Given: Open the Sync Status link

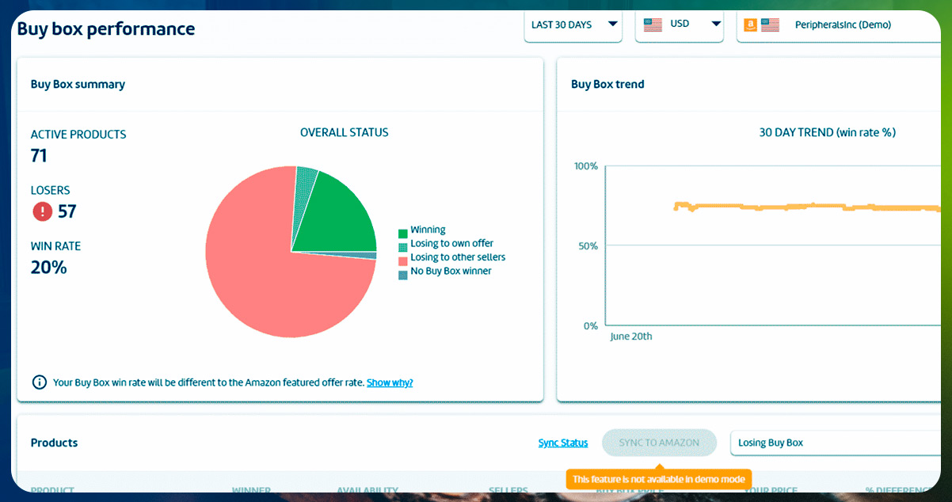Looking at the screenshot, I should pyautogui.click(x=563, y=443).
